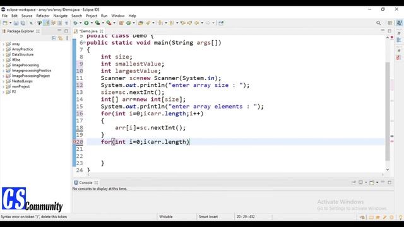404x227 pixels.
Task: Collapse main method with fold marker line 6
Action: pos(85,42)
